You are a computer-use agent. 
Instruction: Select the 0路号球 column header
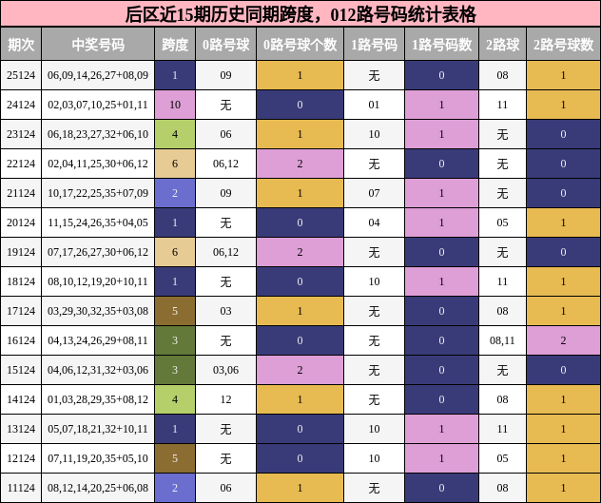tap(225, 44)
